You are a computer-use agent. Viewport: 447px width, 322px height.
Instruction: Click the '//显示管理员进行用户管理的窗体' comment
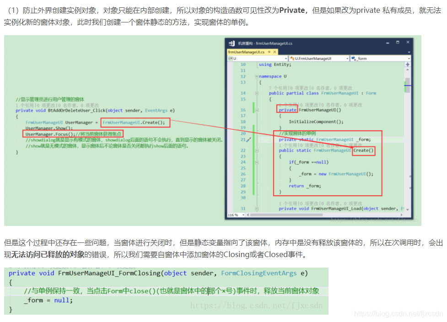coord(50,99)
